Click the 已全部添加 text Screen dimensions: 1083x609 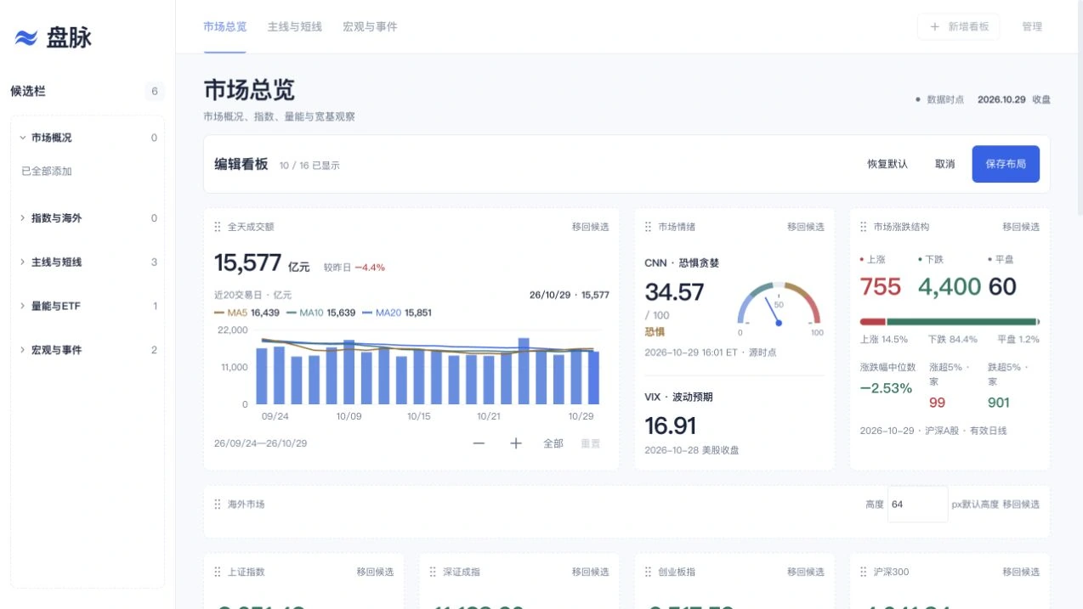47,172
